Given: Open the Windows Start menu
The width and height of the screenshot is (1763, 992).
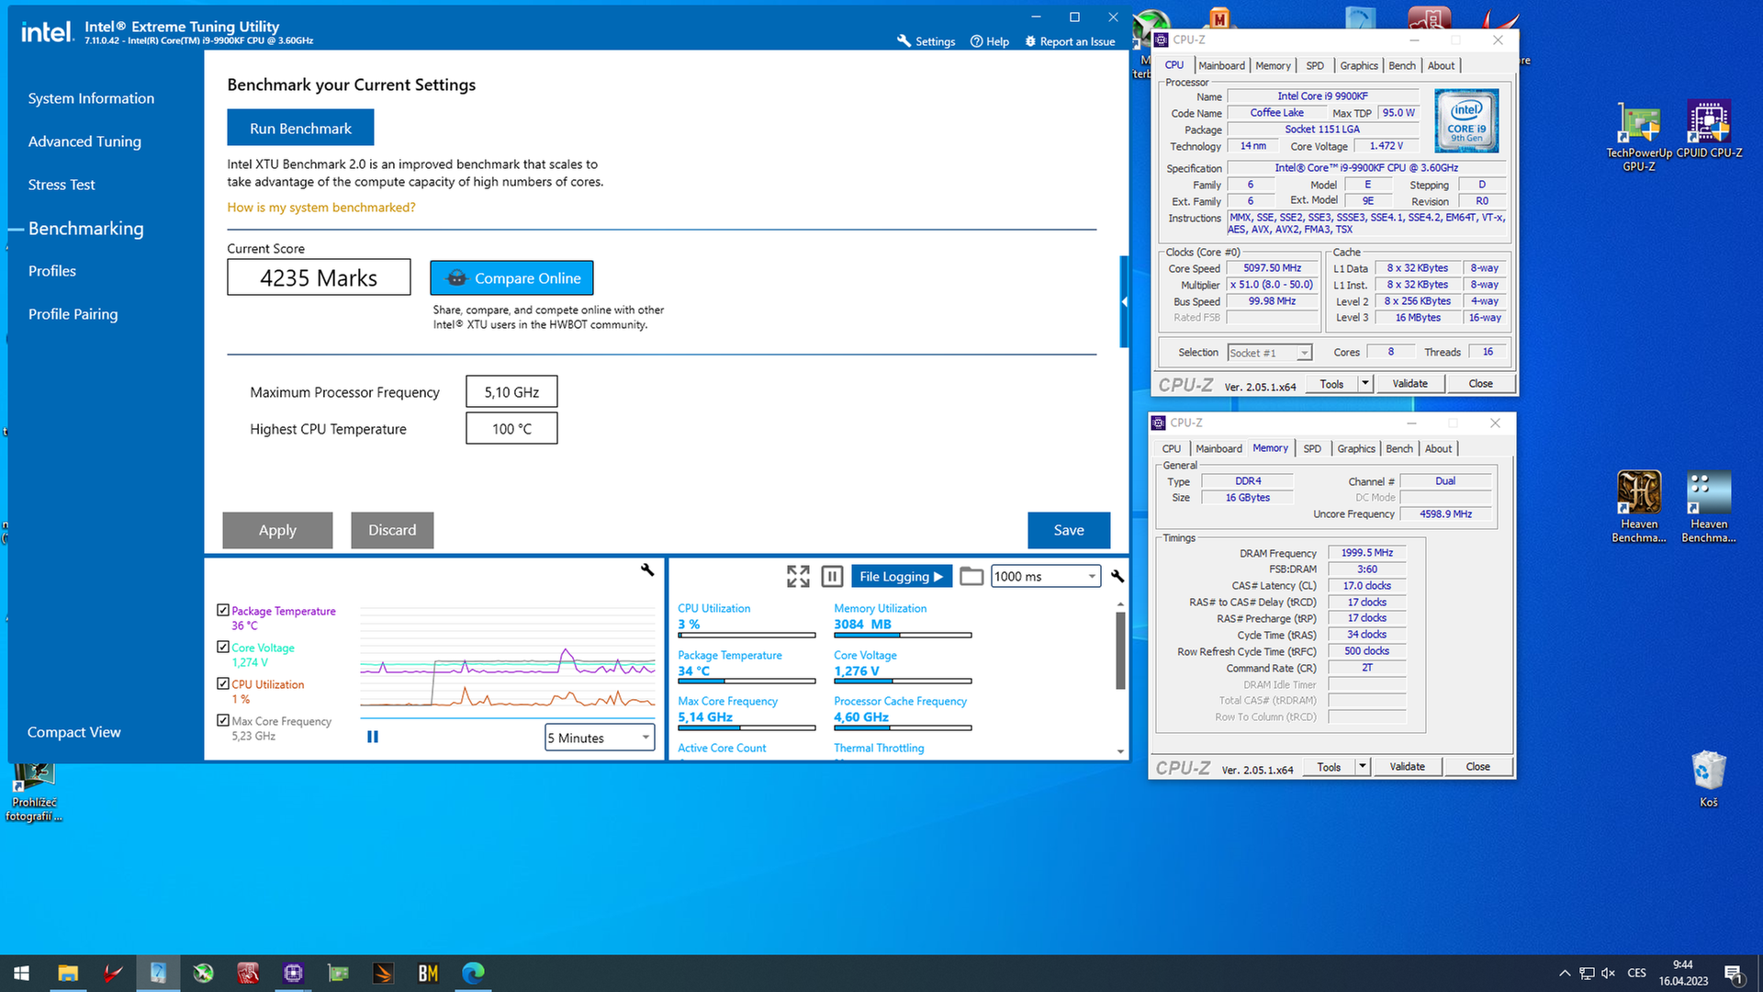Looking at the screenshot, I should point(22,973).
